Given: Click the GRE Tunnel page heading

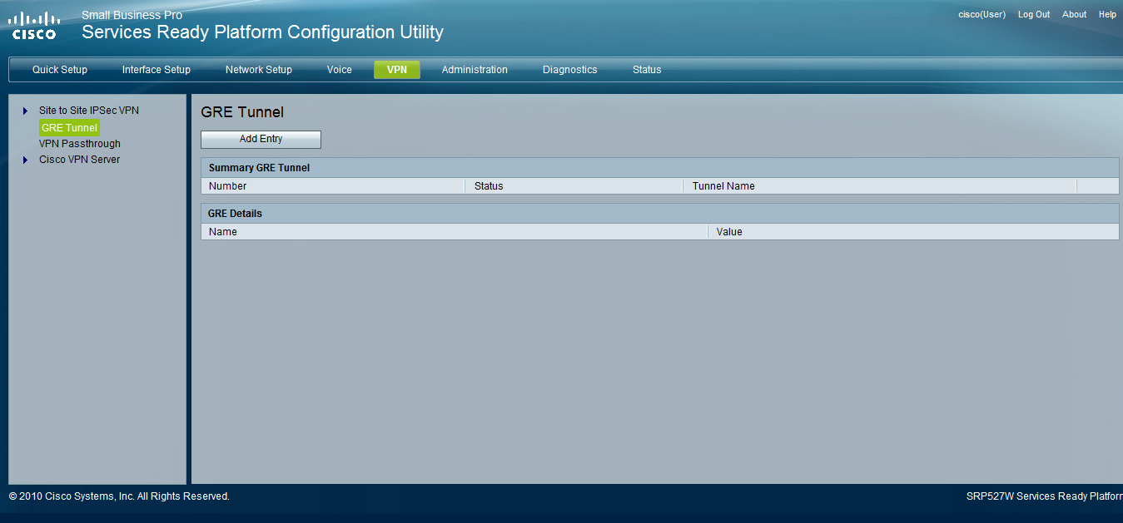Looking at the screenshot, I should pyautogui.click(x=242, y=112).
